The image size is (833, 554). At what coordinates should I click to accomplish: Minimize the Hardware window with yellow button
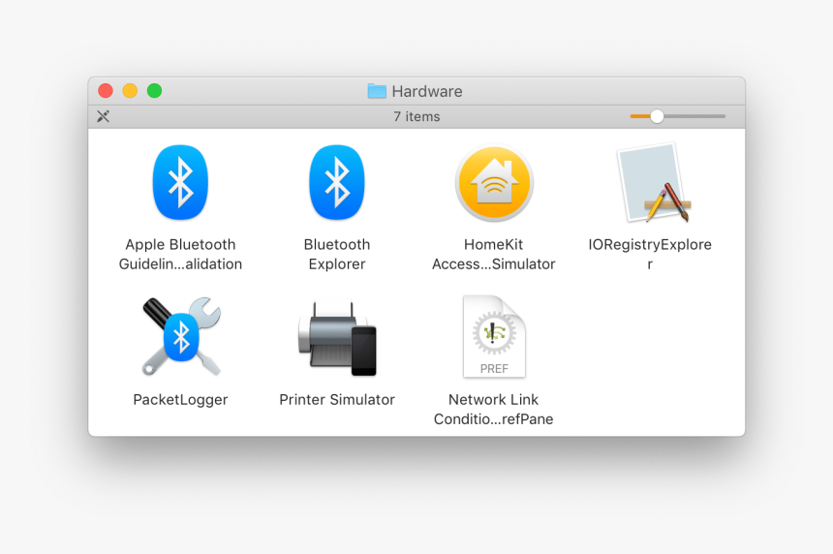point(130,91)
